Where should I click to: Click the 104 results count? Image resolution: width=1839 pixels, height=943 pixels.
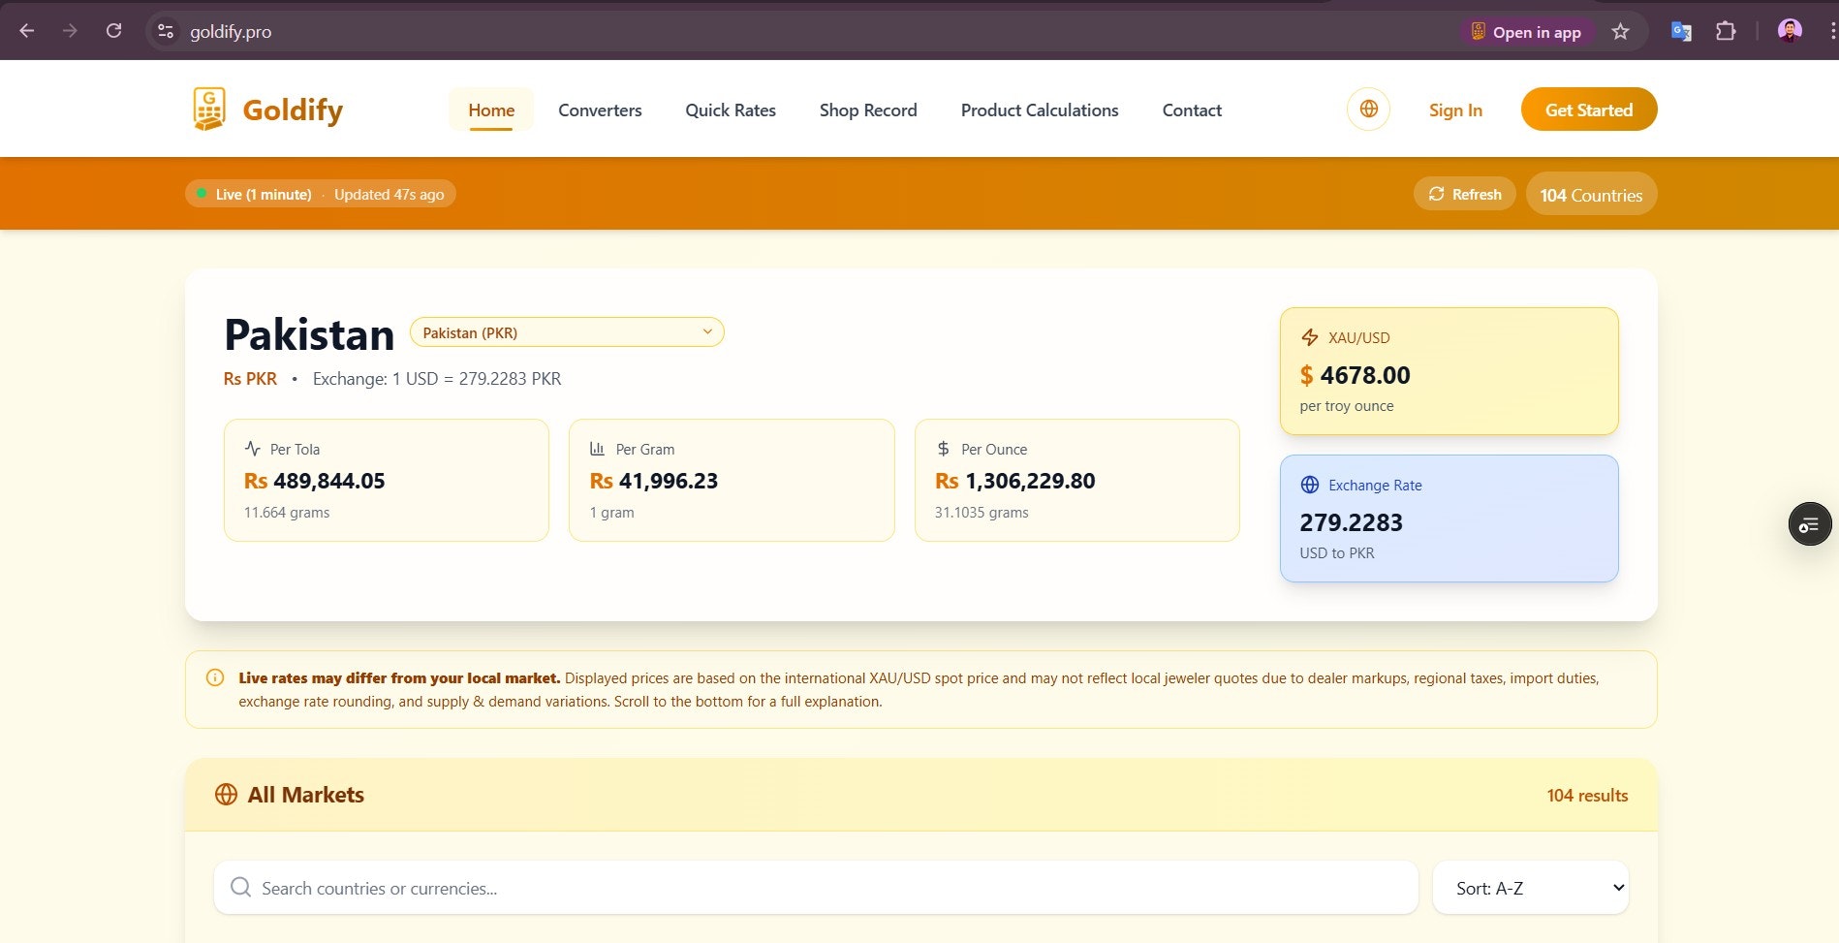pos(1587,795)
